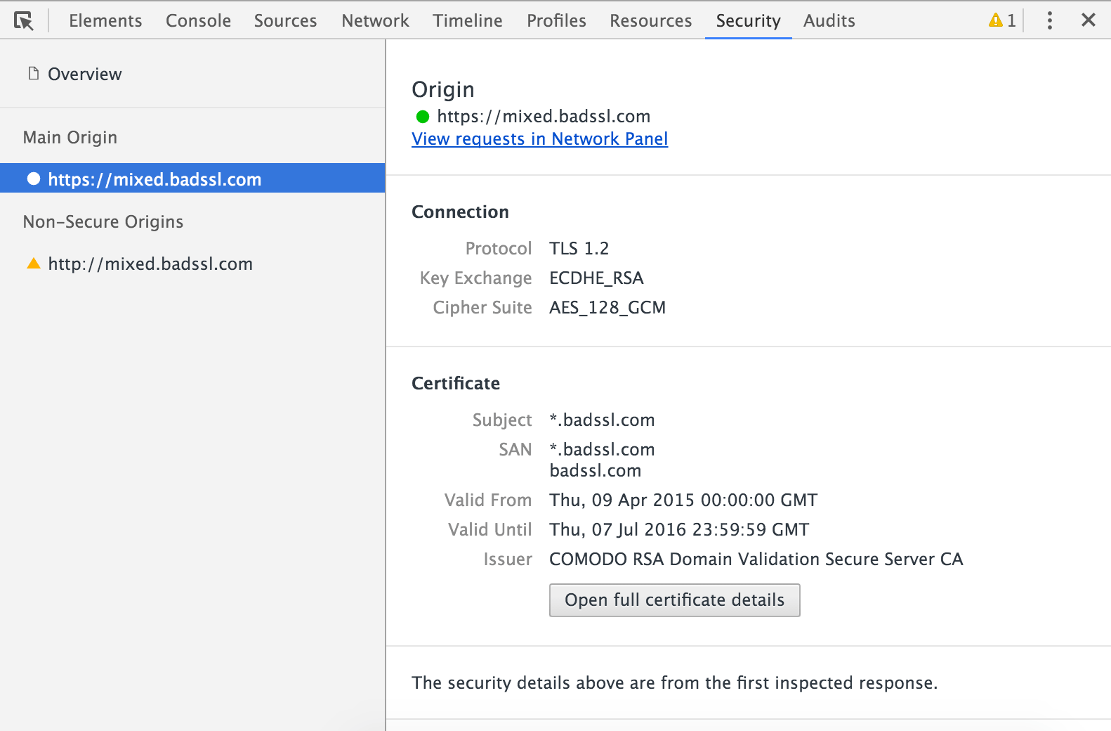Viewport: 1111px width, 731px height.
Task: Click the orange warning triangle for non-secure origin
Action: pyautogui.click(x=33, y=264)
